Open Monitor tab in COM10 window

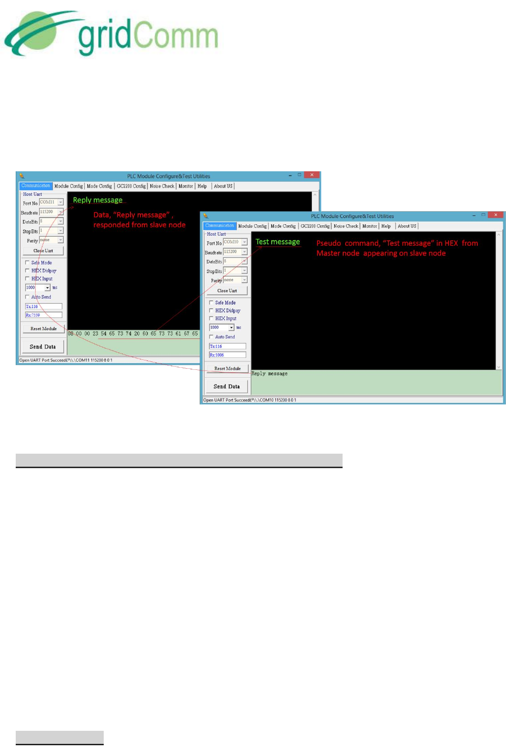tap(370, 226)
